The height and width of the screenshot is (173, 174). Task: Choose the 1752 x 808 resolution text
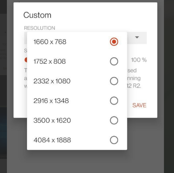[x=50, y=61]
